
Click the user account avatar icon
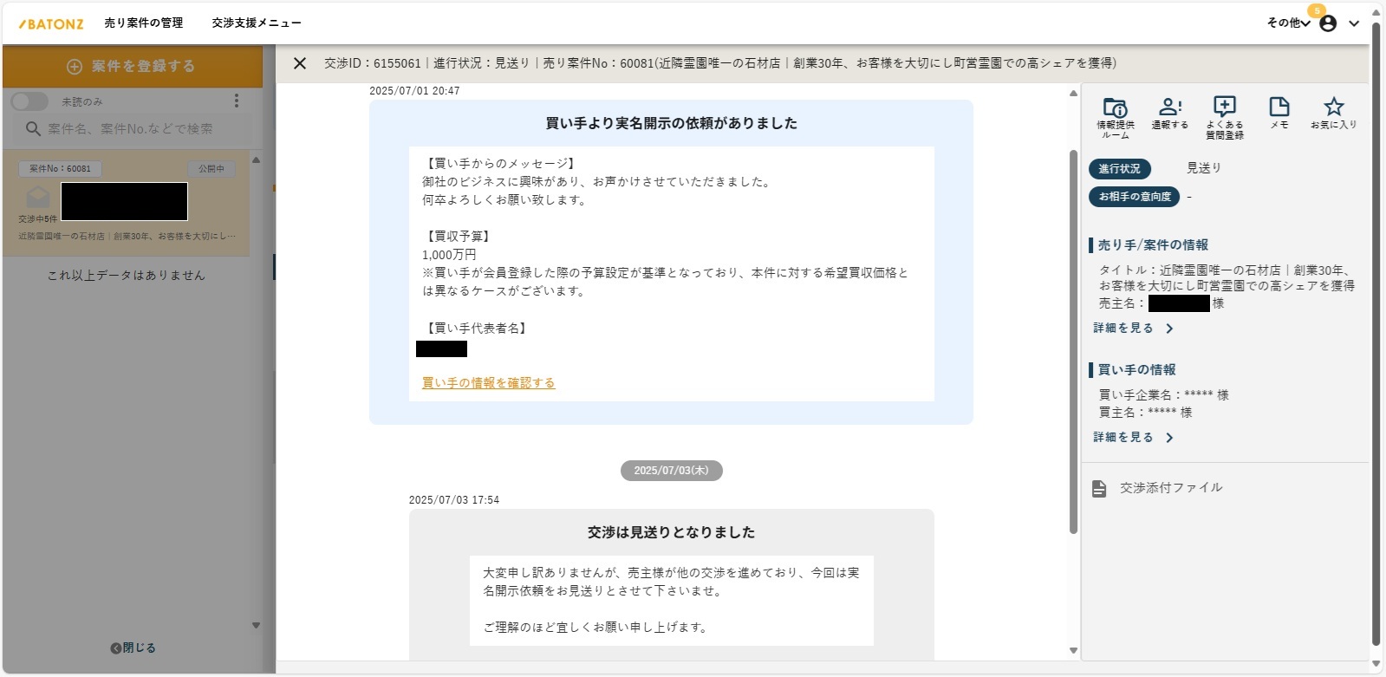point(1327,23)
